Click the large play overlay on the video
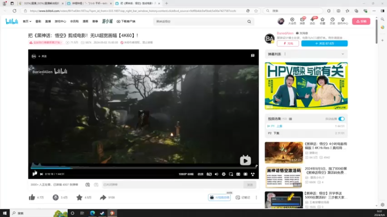The width and height of the screenshot is (387, 217). click(245, 161)
